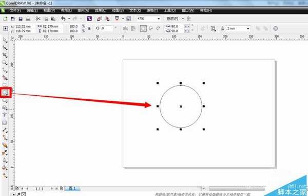The width and height of the screenshot is (308, 196).
Task: Switch ellipse to Pie mode
Action: [151, 28]
